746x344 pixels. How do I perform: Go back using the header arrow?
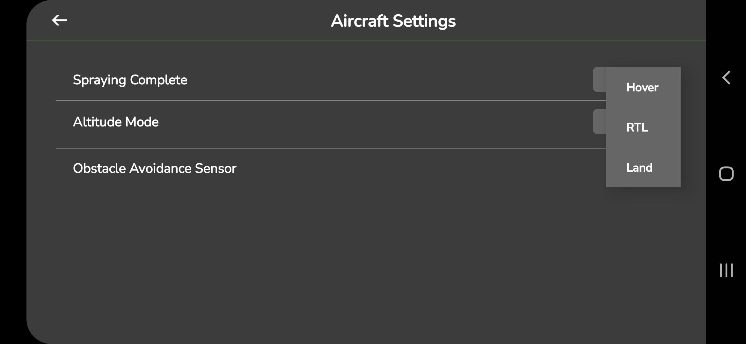tap(60, 20)
